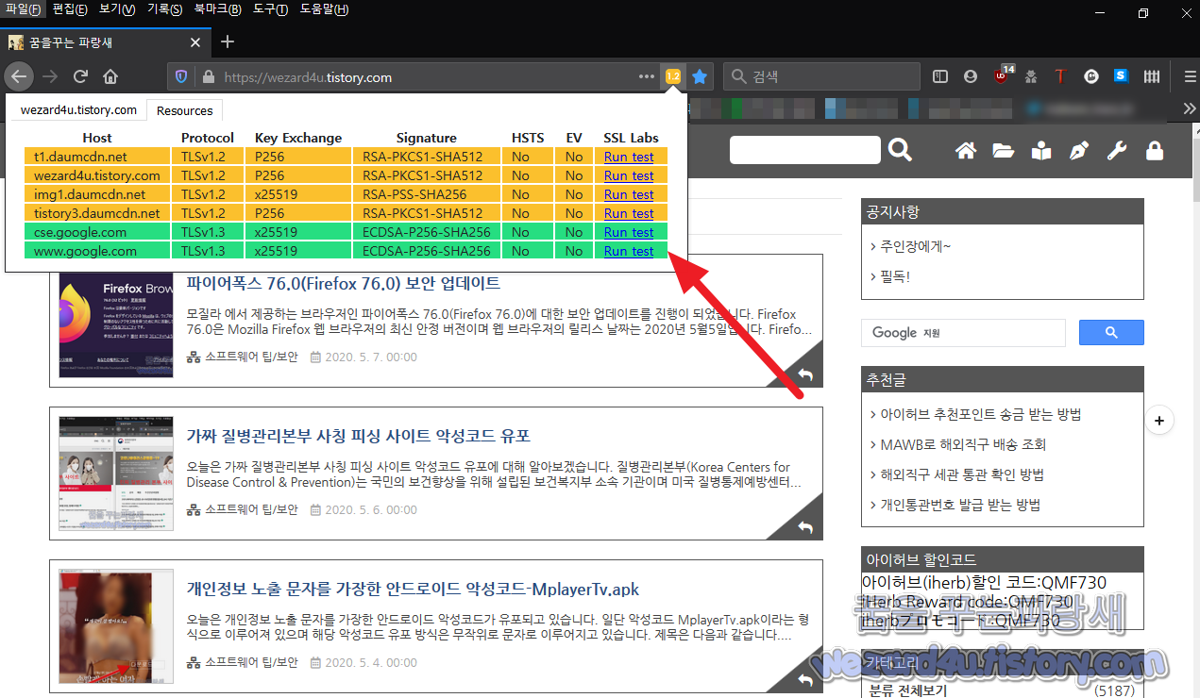Viewport: 1200px width, 698px height.
Task: Click the blue S extension icon
Action: [x=1121, y=75]
